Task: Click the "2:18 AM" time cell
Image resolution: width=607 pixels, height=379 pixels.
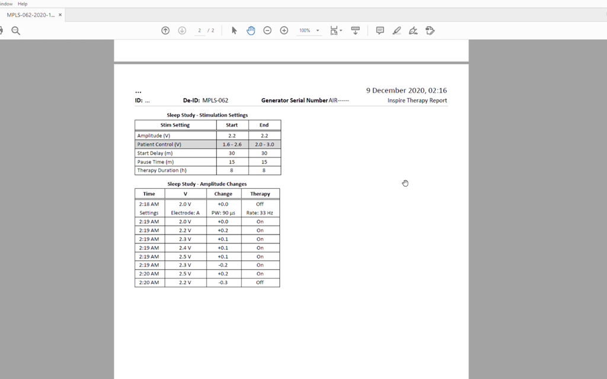Action: (x=149, y=204)
